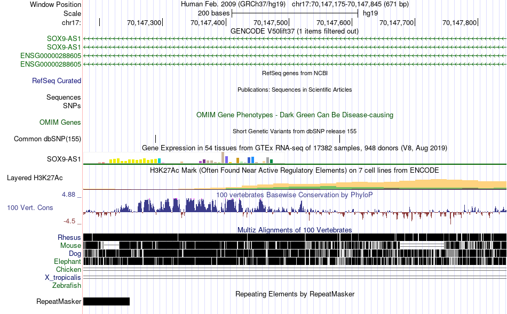Click the blue GTEx expression bars

[251, 160]
